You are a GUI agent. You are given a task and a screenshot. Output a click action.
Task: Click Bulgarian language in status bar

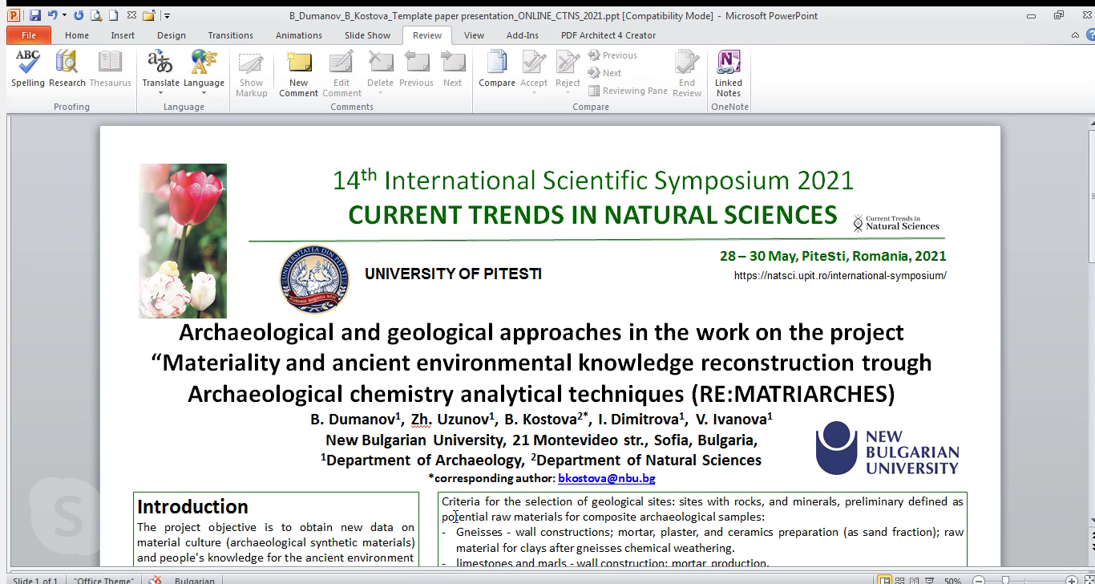coord(195,580)
